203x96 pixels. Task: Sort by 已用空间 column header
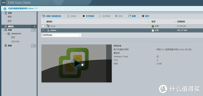pyautogui.click(x=181, y=22)
